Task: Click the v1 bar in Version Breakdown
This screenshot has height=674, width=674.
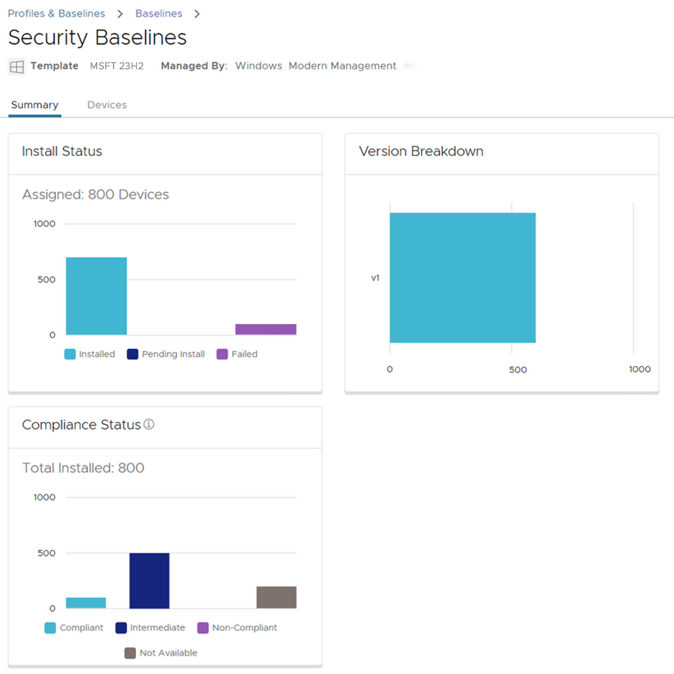Action: point(462,277)
